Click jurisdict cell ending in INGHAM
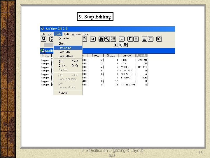210x158 pixels. tap(128, 85)
